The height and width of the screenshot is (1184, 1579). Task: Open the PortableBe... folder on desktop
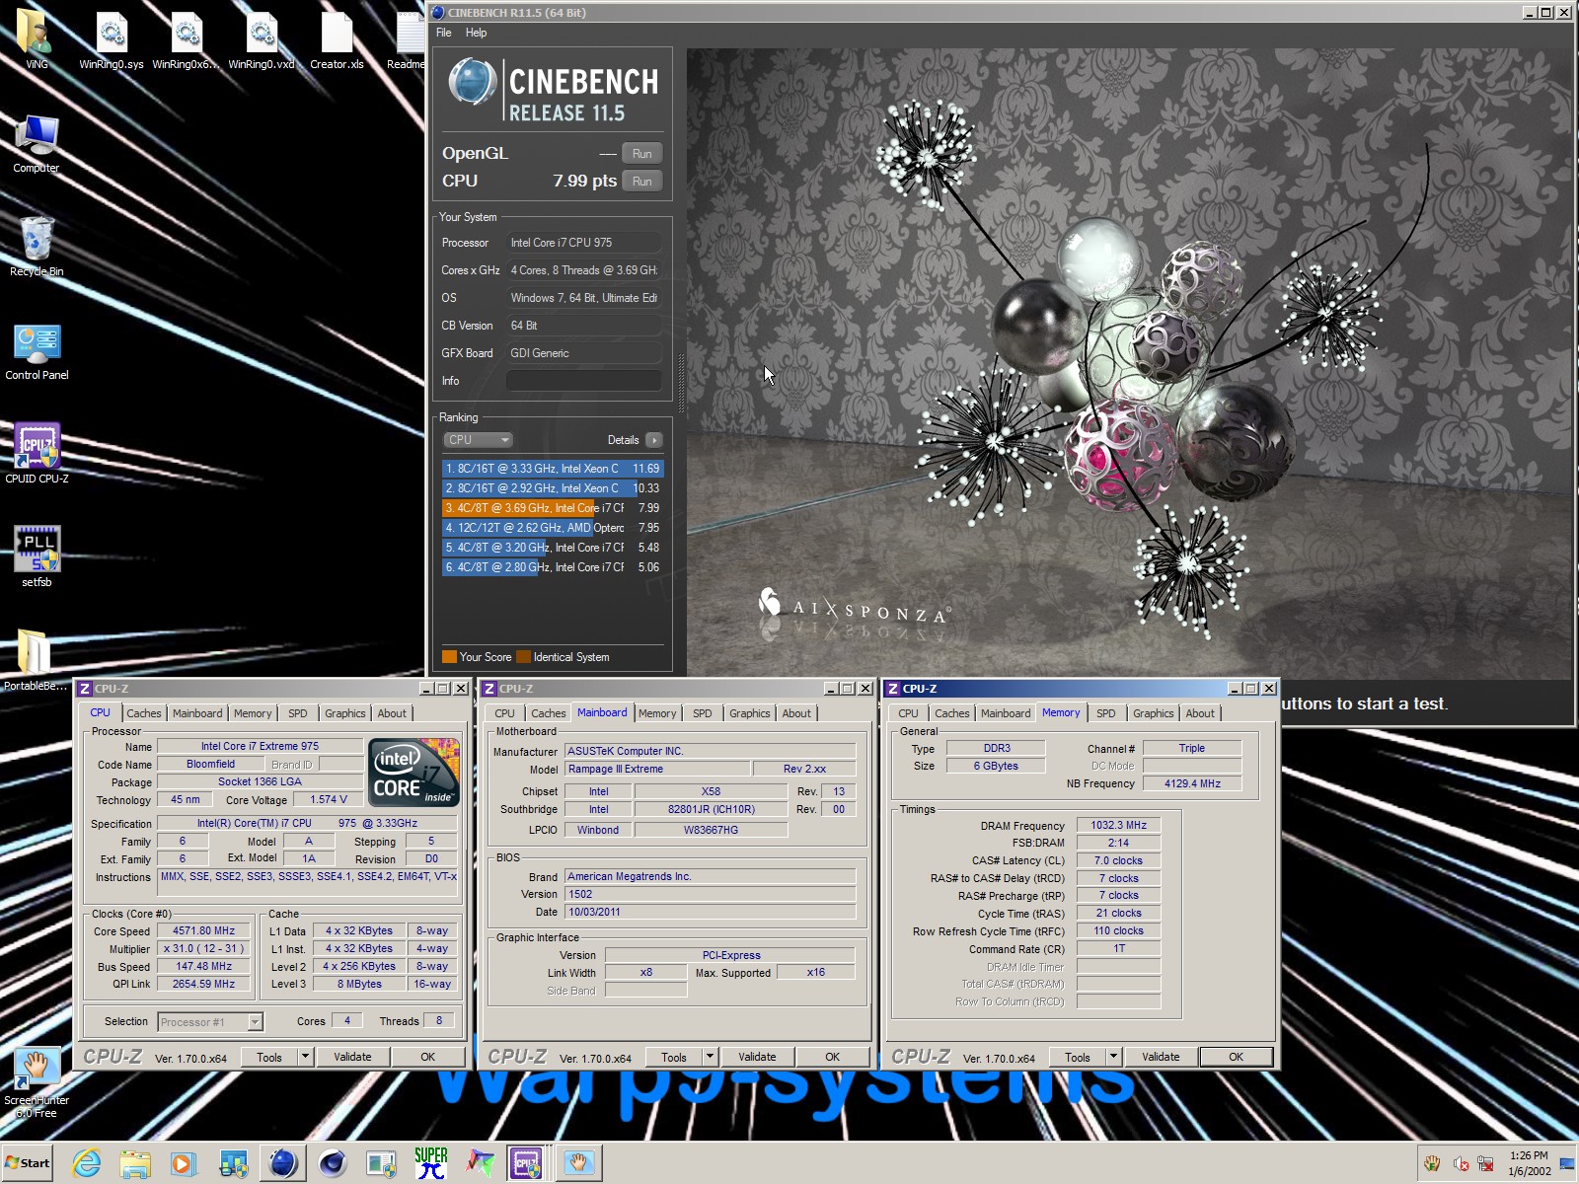coord(36,660)
